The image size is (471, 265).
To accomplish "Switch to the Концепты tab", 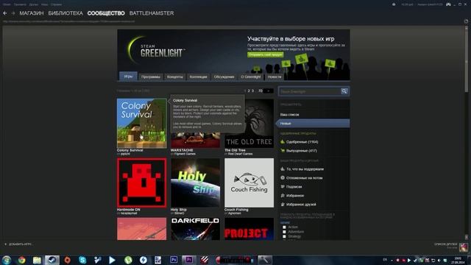I will [175, 77].
